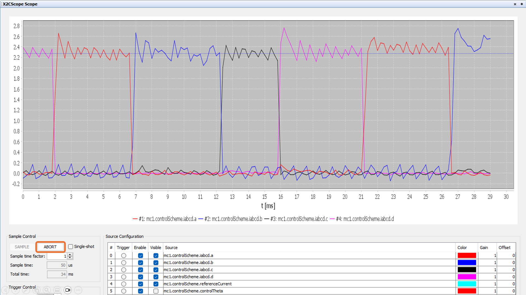Screen dimensions: 526x295
Task: Click legend entry #1 mc1.controlScheme.iabcd.a
Action: [164, 219]
